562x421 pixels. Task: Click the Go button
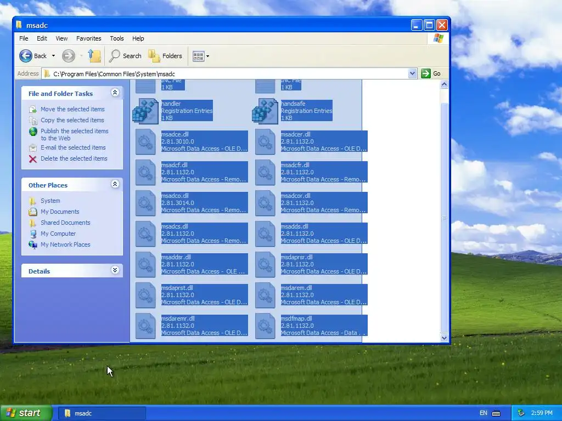coord(431,73)
